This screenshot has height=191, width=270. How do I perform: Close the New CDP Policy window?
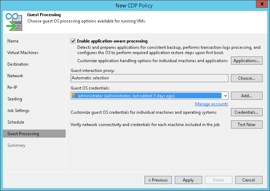click(261, 5)
